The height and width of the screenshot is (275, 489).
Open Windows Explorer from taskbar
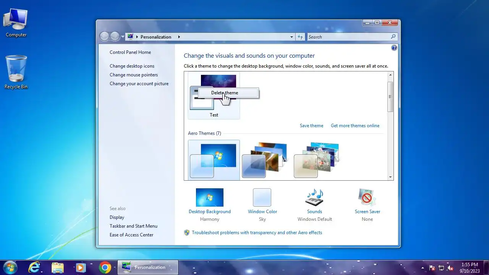(58, 267)
